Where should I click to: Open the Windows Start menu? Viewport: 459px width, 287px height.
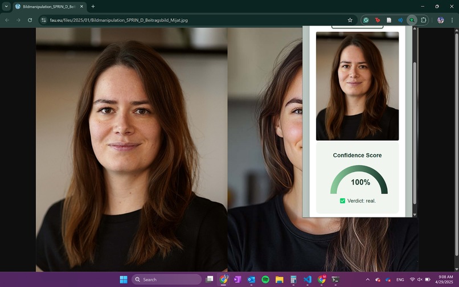pyautogui.click(x=124, y=280)
